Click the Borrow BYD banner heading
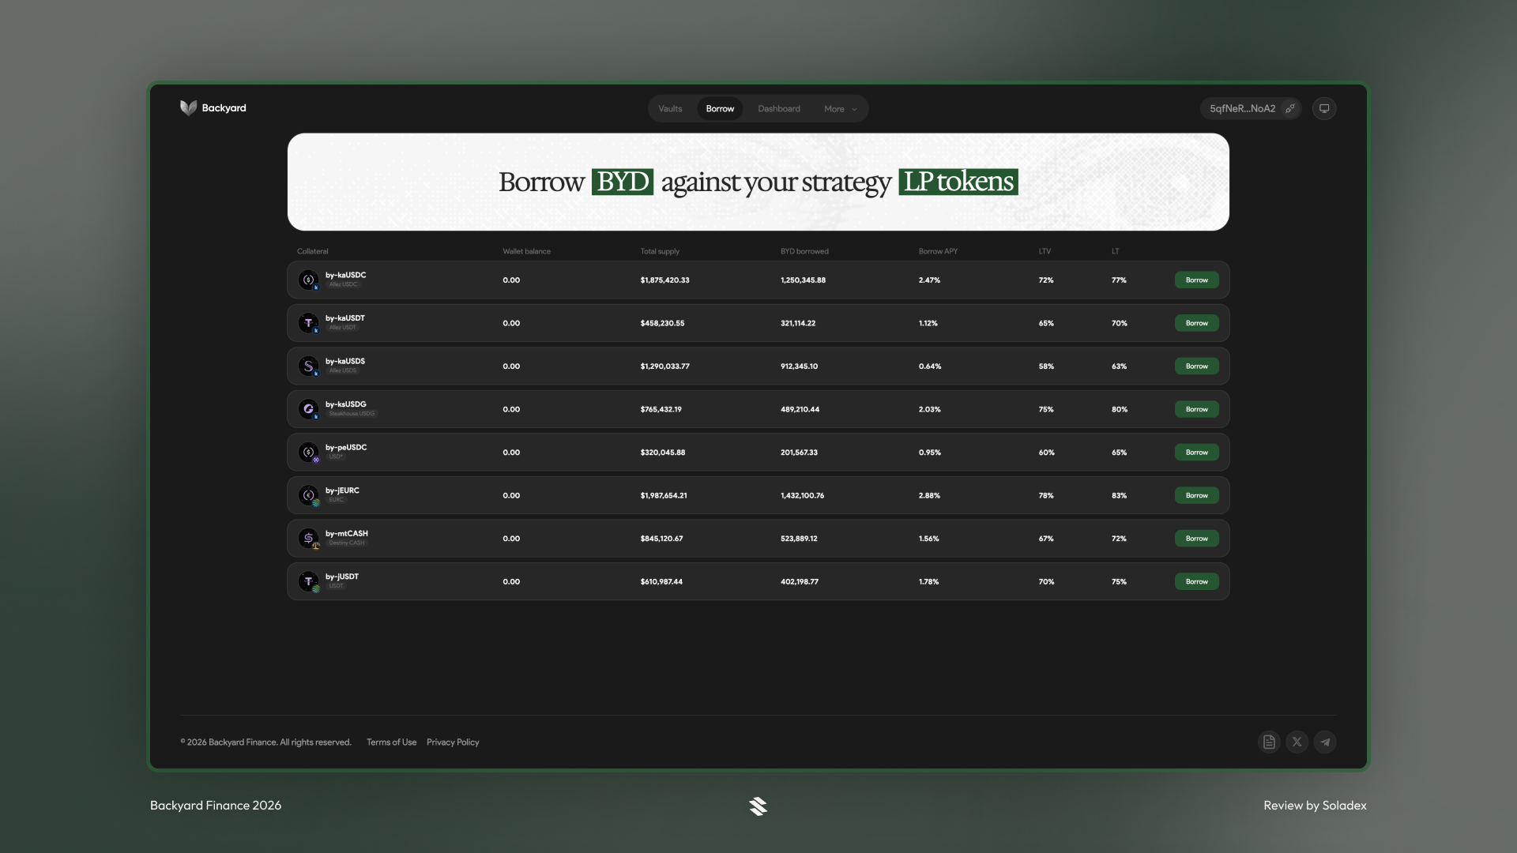This screenshot has height=853, width=1517. (758, 182)
